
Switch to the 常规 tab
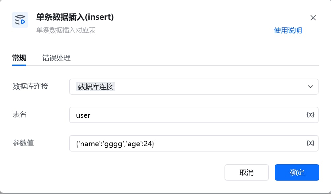pos(19,58)
